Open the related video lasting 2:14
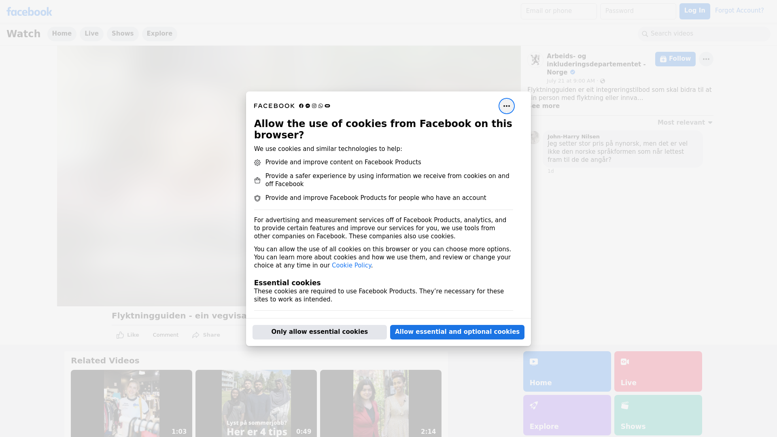 tap(381, 403)
